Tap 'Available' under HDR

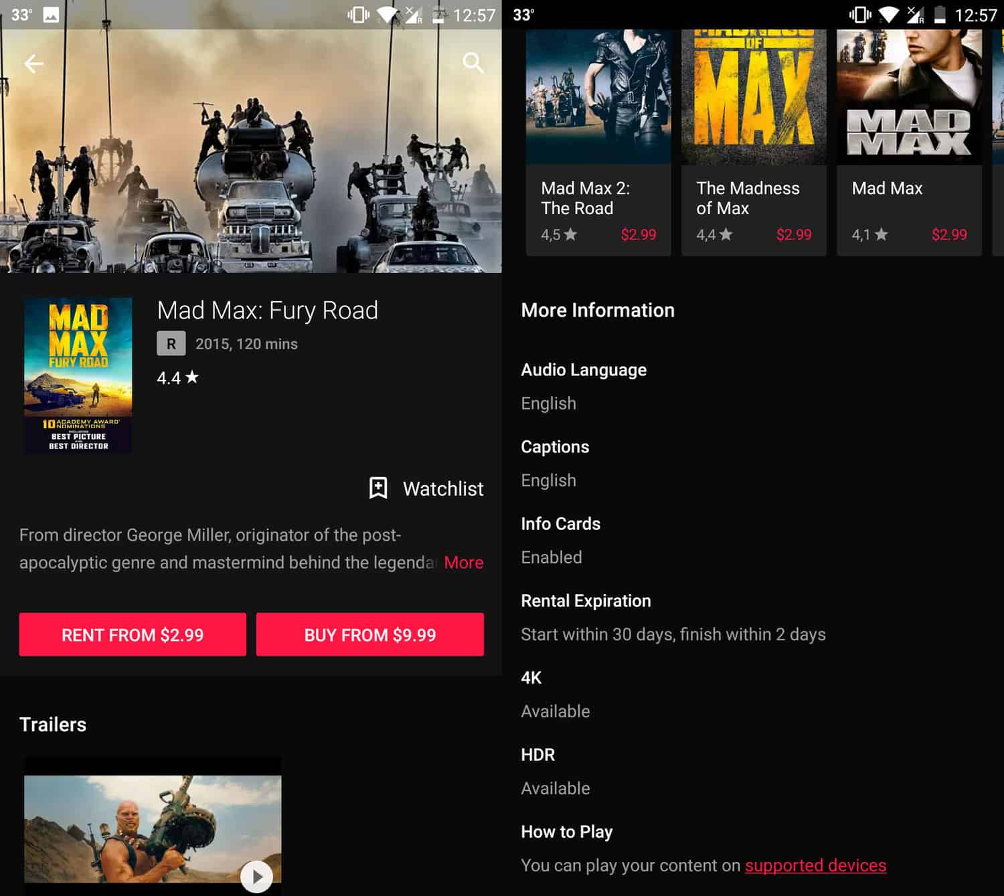[556, 788]
